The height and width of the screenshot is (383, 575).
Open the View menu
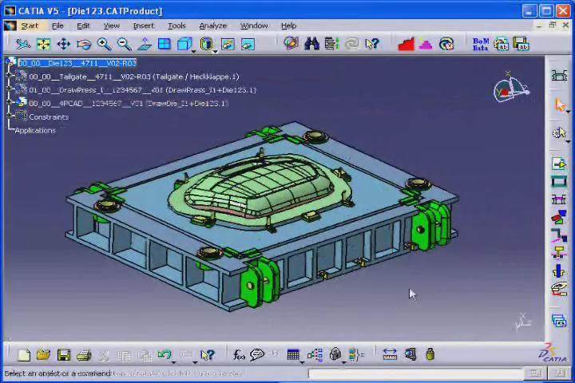(112, 26)
